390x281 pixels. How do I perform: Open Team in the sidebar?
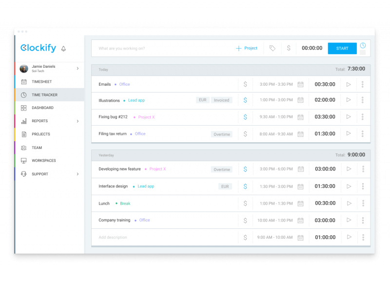[50, 148]
